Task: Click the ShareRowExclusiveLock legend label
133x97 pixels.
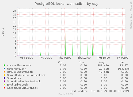Action: [x=24, y=82]
